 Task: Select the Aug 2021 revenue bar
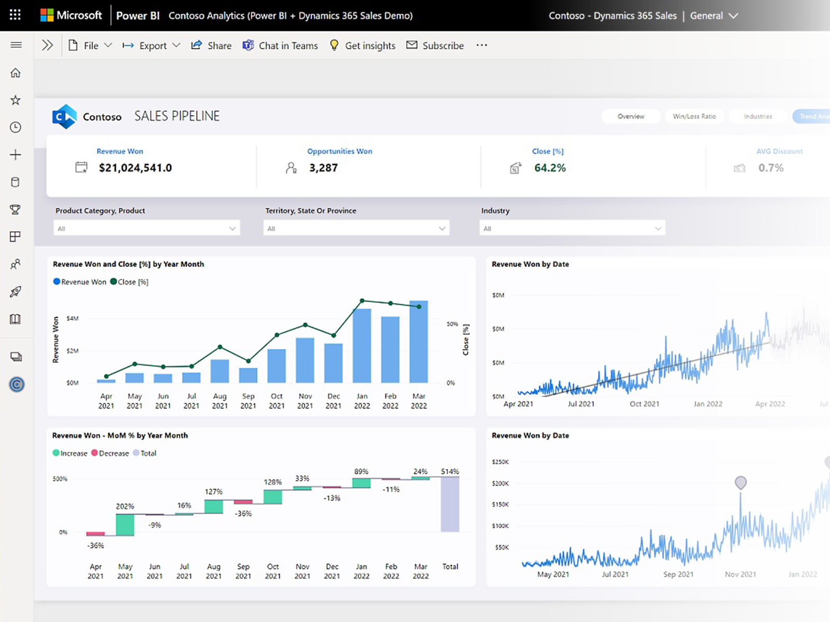220,371
